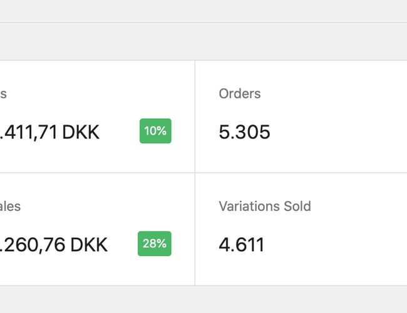Click DKK currency next to 411,71
This screenshot has height=313, width=407.
pyautogui.click(x=81, y=132)
